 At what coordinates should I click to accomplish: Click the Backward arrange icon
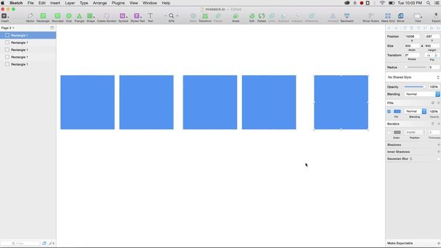tap(347, 17)
